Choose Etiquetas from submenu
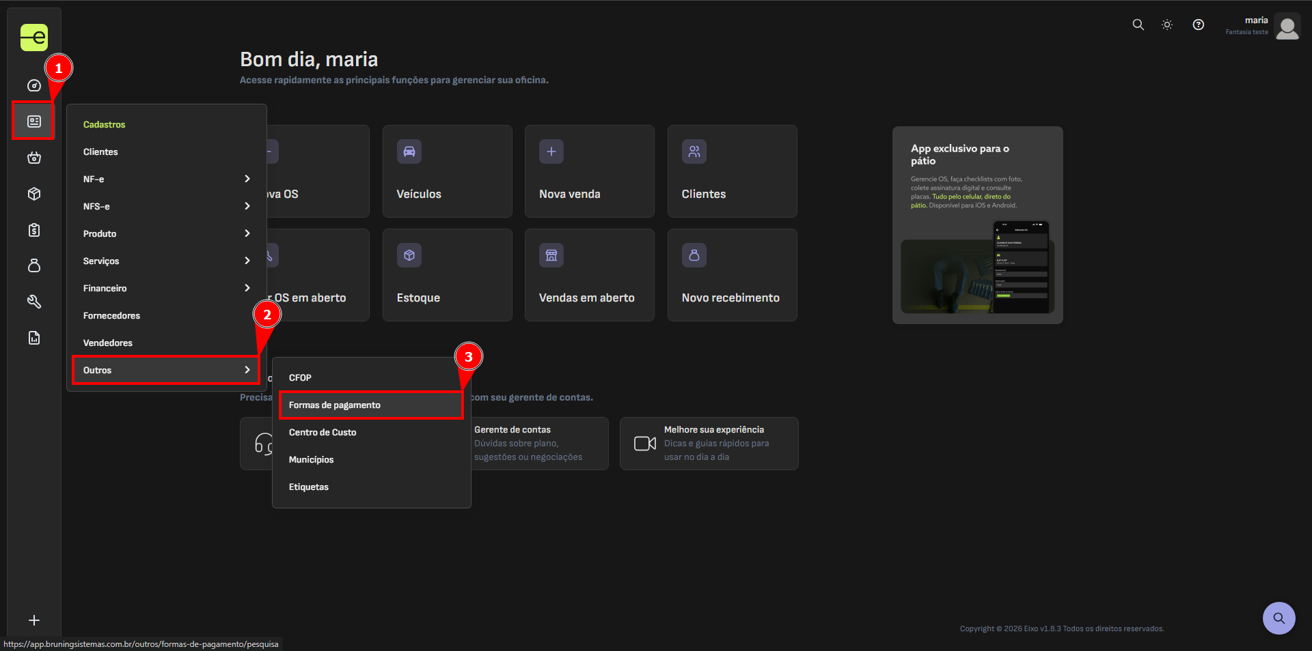The image size is (1312, 651). coord(372,487)
